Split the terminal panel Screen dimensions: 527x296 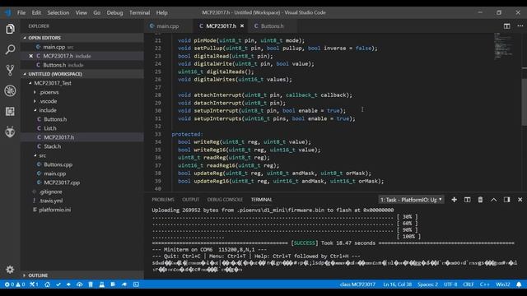pos(467,200)
